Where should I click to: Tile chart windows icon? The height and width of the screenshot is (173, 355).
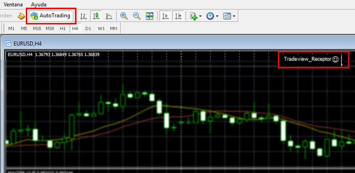[x=149, y=16]
